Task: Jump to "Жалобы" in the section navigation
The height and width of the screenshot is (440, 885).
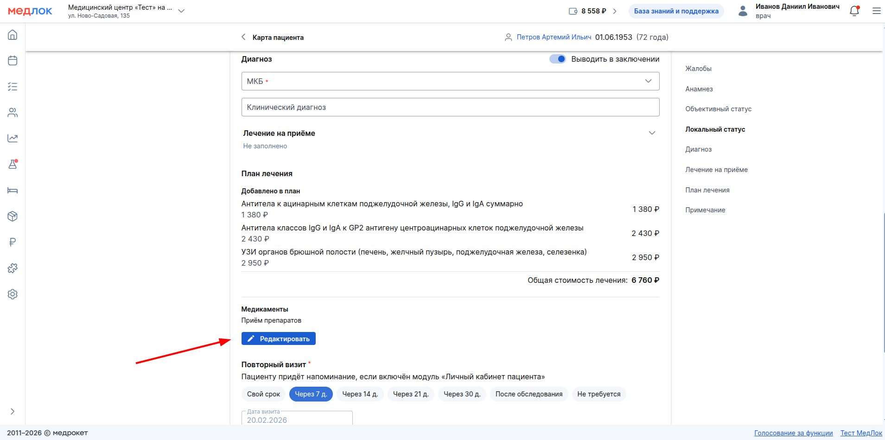Action: click(x=698, y=69)
